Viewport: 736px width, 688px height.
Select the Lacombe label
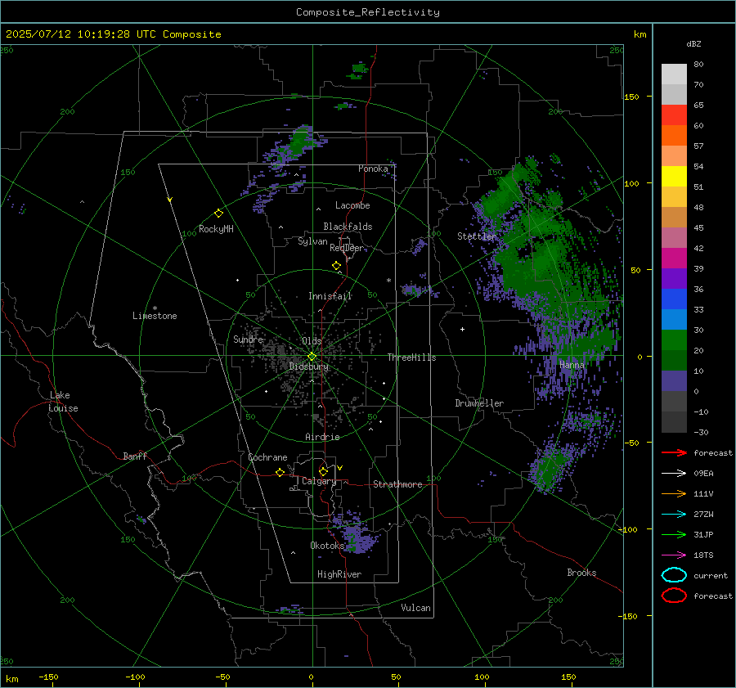(352, 205)
